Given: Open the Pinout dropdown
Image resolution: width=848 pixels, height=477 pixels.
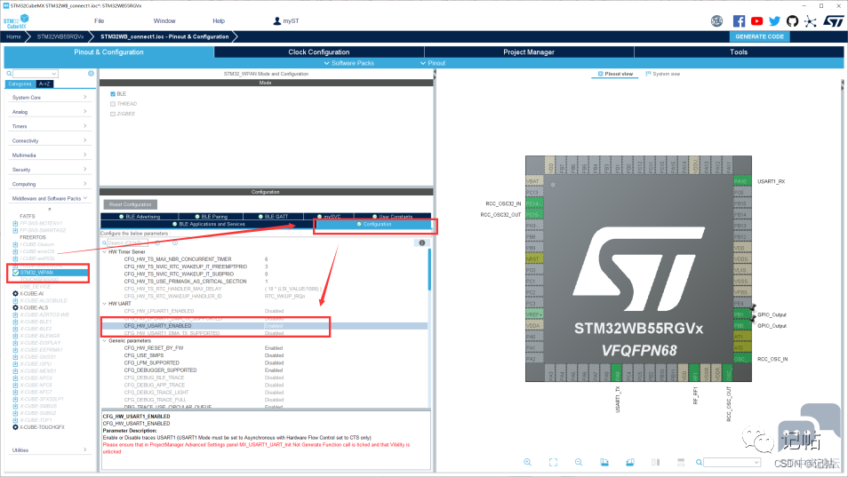Looking at the screenshot, I should (433, 63).
